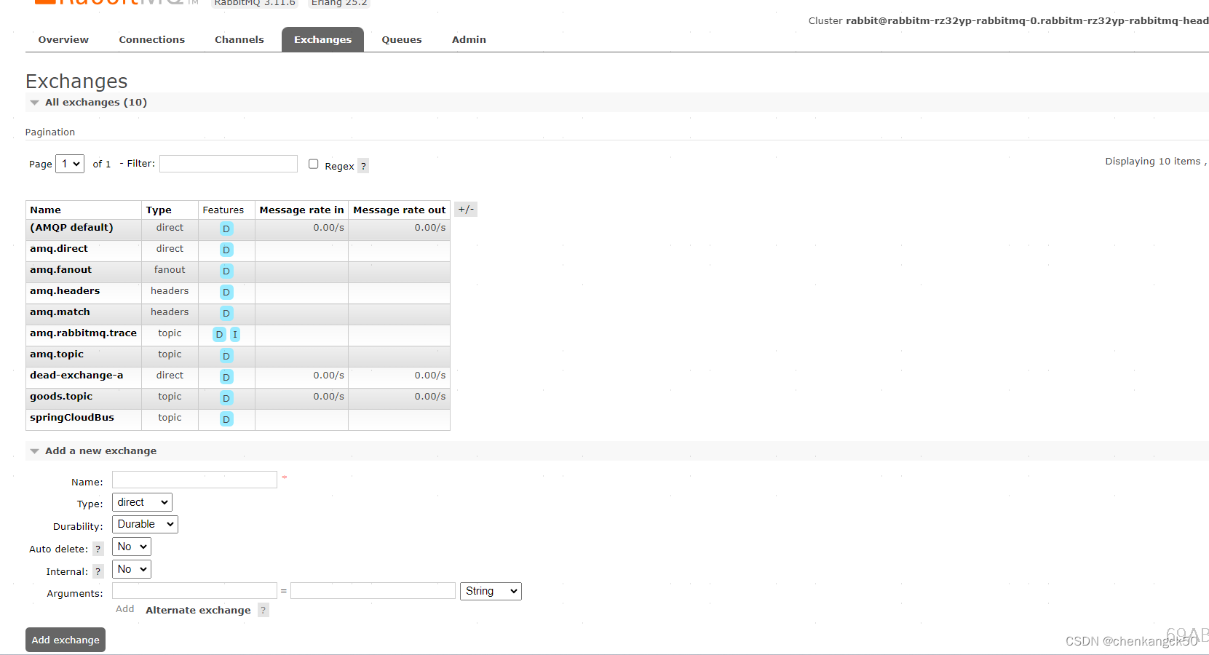Switch to the Connections tab
The height and width of the screenshot is (655, 1209).
click(151, 40)
